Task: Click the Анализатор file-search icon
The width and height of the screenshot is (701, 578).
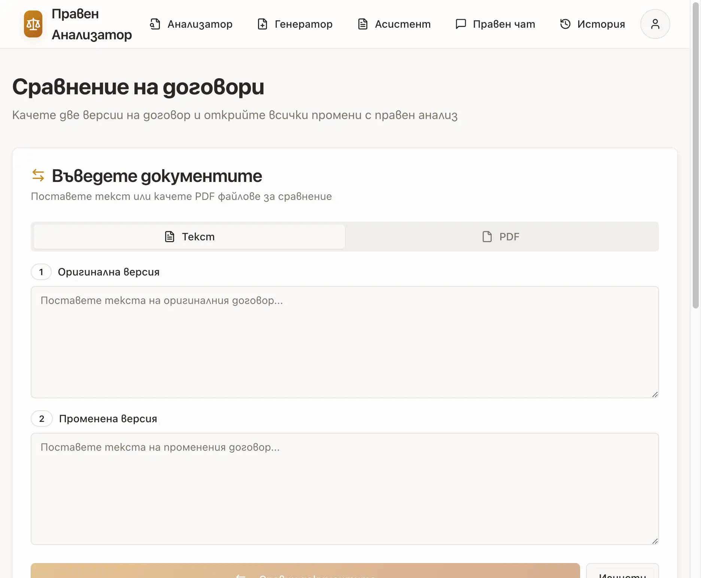Action: coord(155,24)
